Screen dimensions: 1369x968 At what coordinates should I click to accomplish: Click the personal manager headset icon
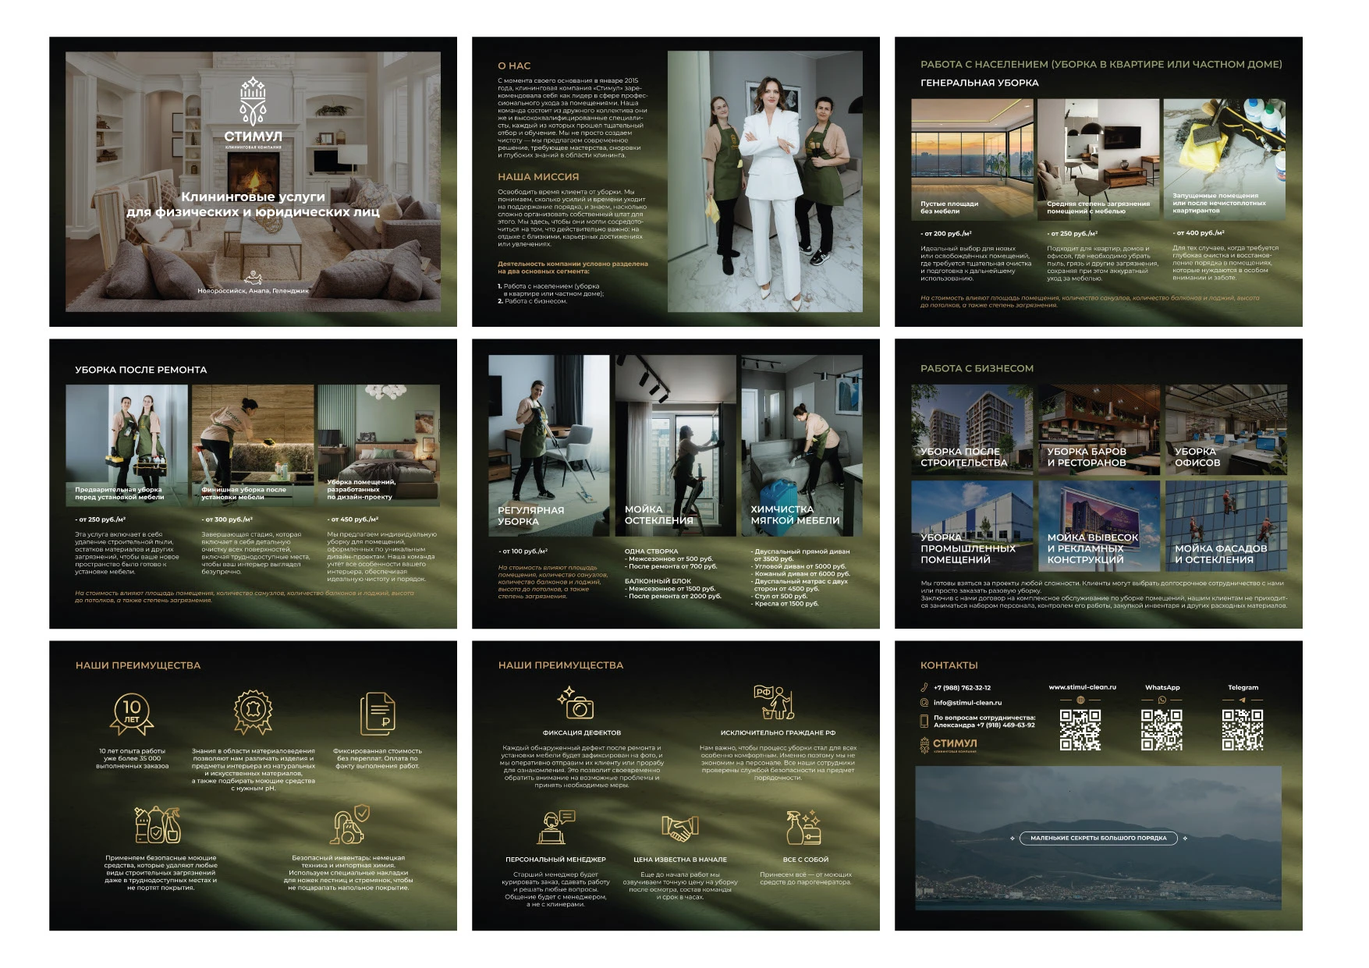coord(555,827)
